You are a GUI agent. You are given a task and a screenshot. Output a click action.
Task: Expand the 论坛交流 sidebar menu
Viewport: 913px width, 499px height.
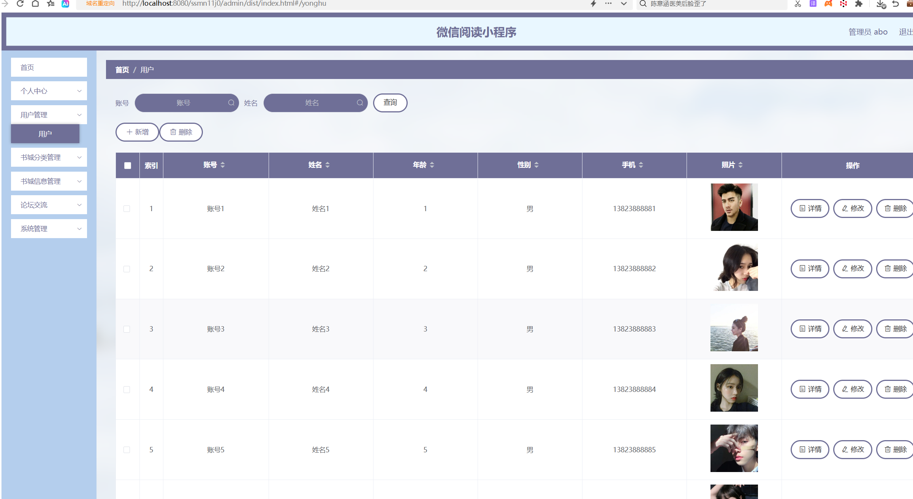pos(49,205)
